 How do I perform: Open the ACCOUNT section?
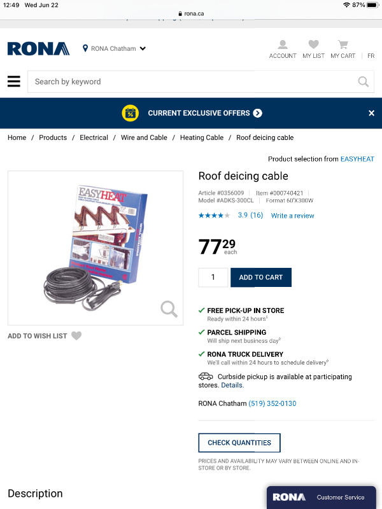coord(283,48)
